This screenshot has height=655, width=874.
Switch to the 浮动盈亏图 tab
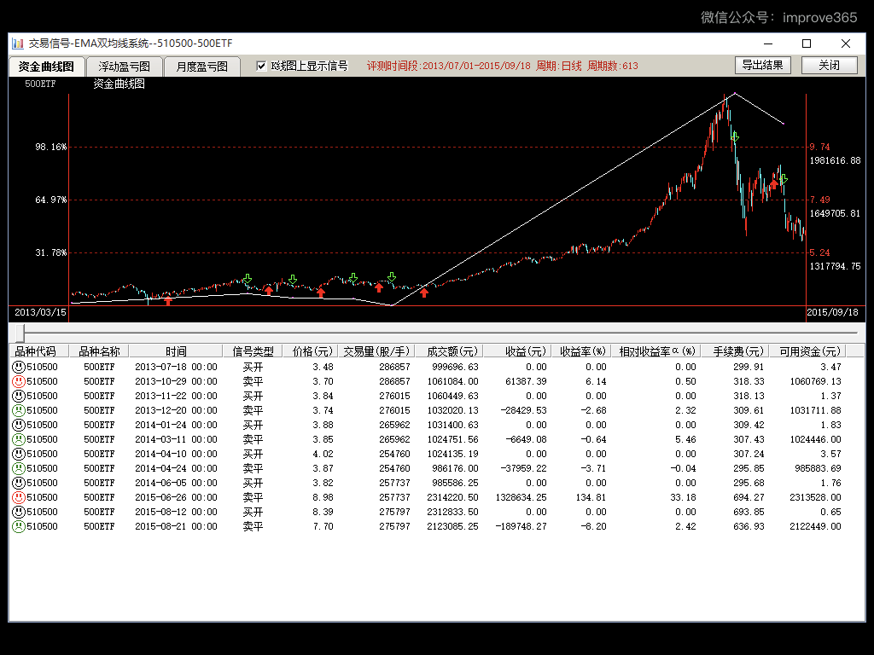(x=124, y=67)
